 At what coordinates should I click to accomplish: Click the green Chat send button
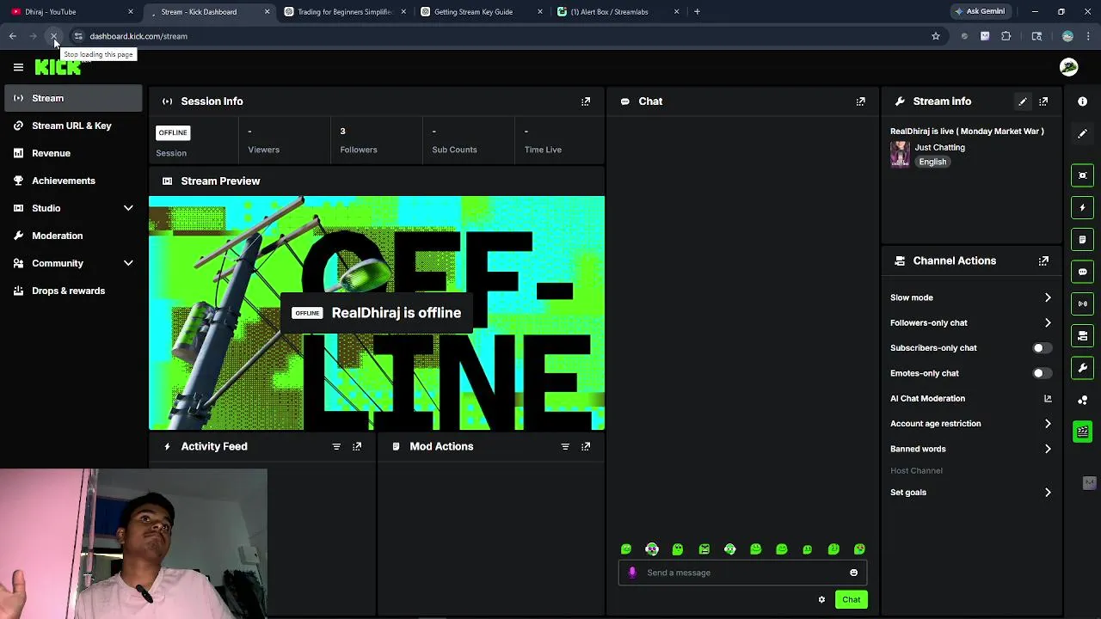tap(851, 599)
